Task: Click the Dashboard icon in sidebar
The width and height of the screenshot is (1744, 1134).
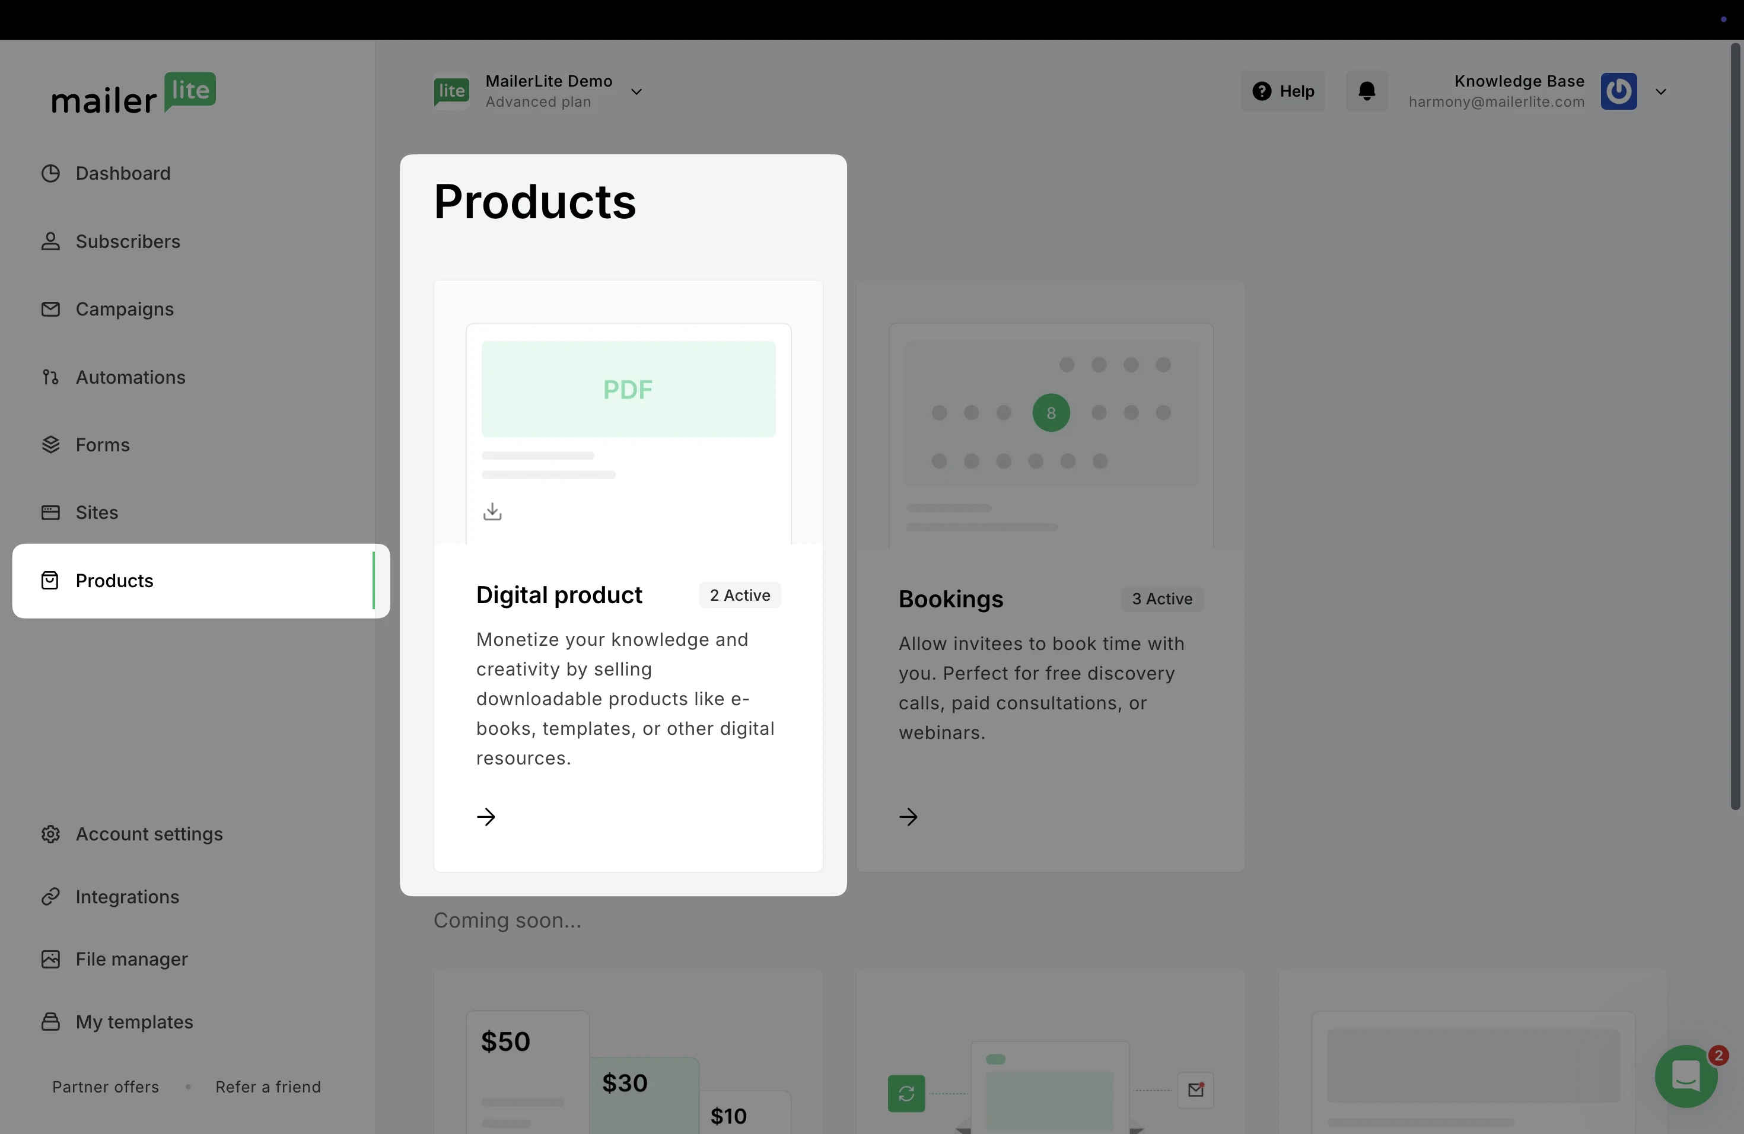Action: (x=50, y=174)
